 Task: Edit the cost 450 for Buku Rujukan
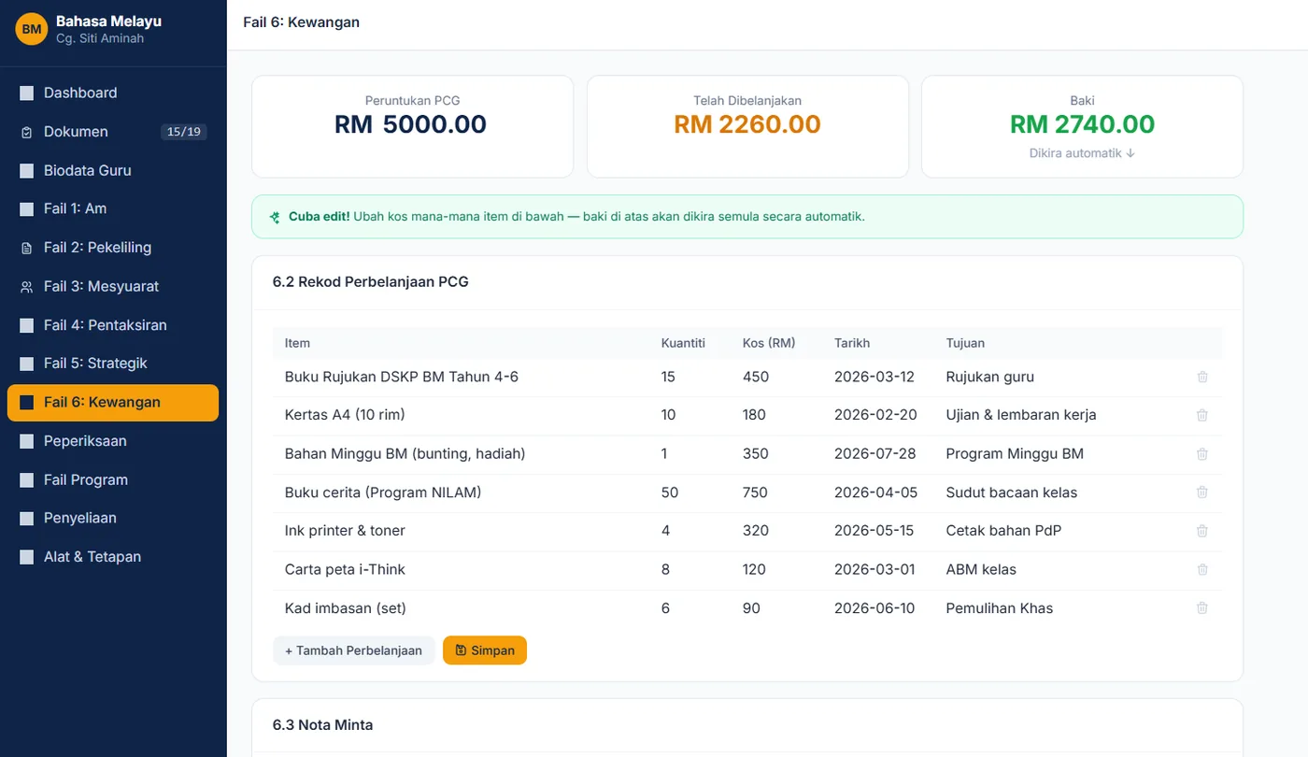click(756, 377)
